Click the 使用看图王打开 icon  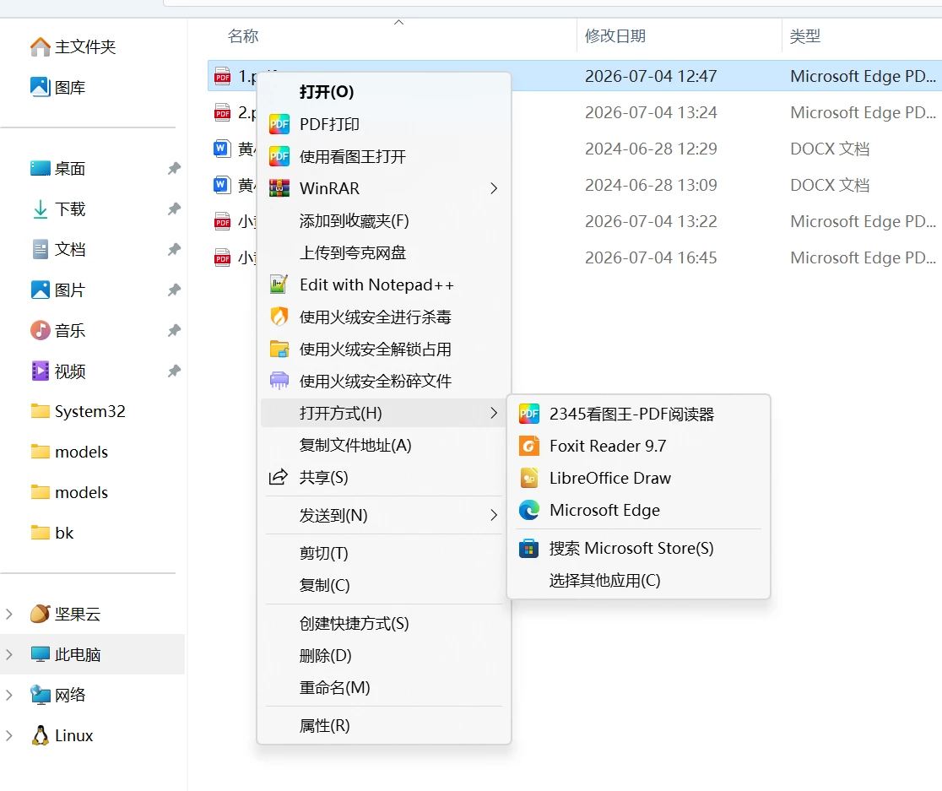click(x=279, y=157)
